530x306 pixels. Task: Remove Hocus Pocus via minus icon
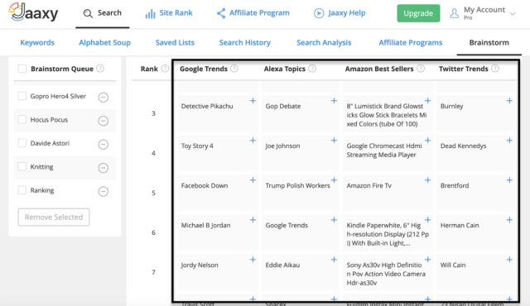pos(103,121)
